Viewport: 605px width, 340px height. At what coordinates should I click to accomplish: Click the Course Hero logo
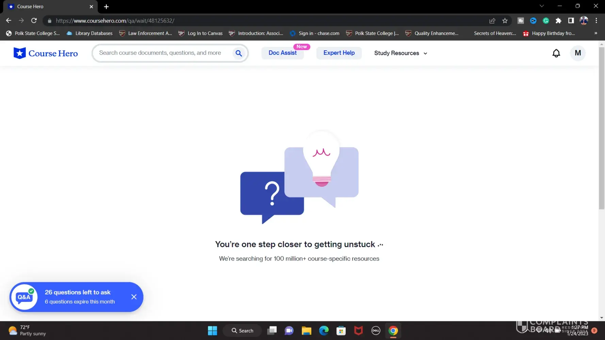46,53
